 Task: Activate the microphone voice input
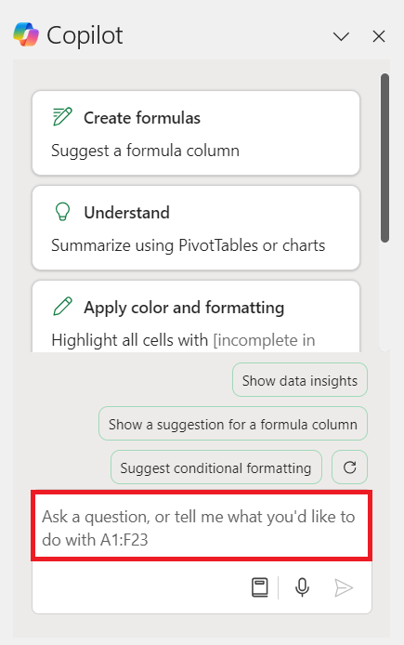[302, 587]
